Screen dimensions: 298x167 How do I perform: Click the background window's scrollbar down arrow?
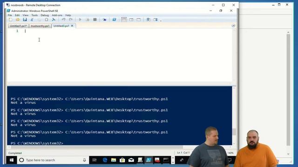tap(288, 154)
